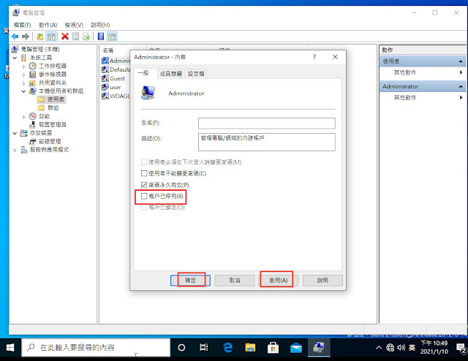Show hidden tray icons chevron
Viewport: 468px width, 361px height.
pos(379,348)
